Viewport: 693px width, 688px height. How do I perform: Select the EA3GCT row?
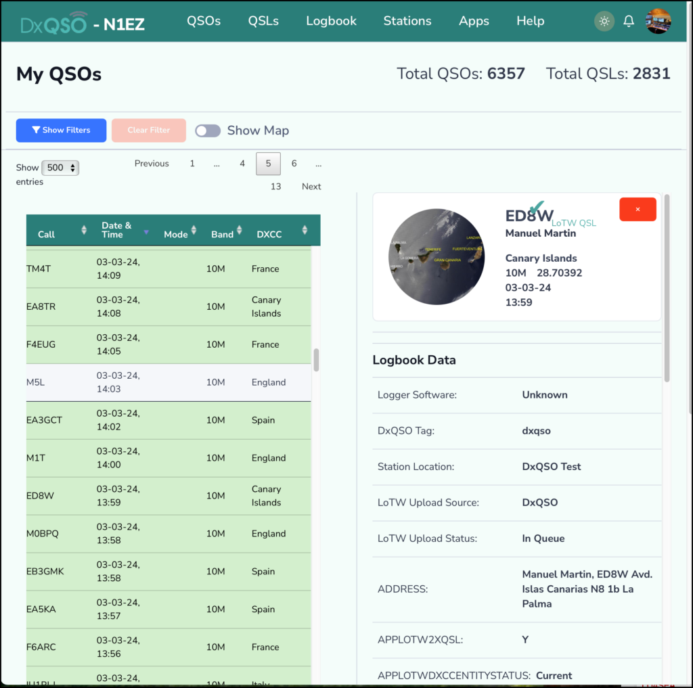[169, 420]
